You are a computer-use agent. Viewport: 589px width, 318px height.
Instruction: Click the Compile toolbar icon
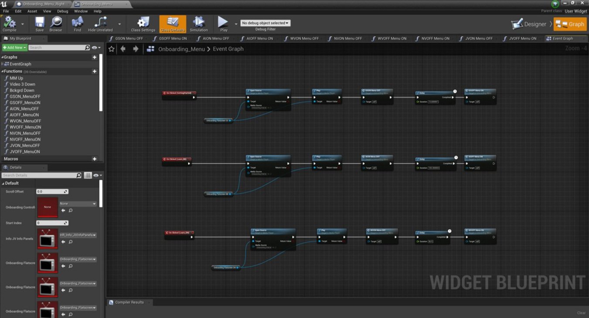(x=9, y=22)
